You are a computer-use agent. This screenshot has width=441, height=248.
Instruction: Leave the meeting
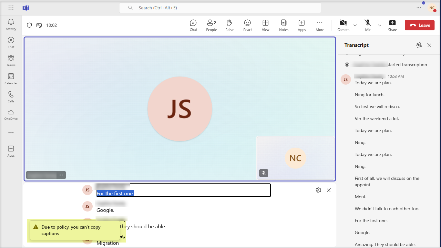420,25
